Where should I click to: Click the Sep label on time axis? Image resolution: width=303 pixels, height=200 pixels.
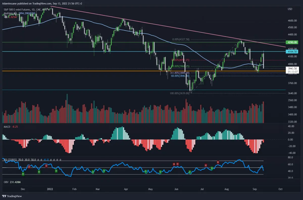[x=255, y=189]
